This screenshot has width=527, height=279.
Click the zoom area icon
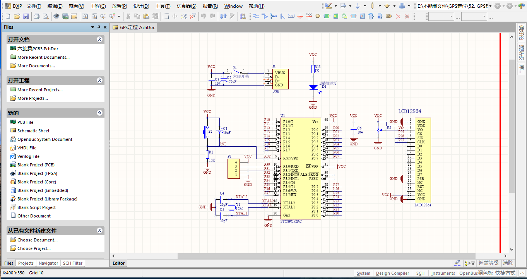pyautogui.click(x=93, y=16)
